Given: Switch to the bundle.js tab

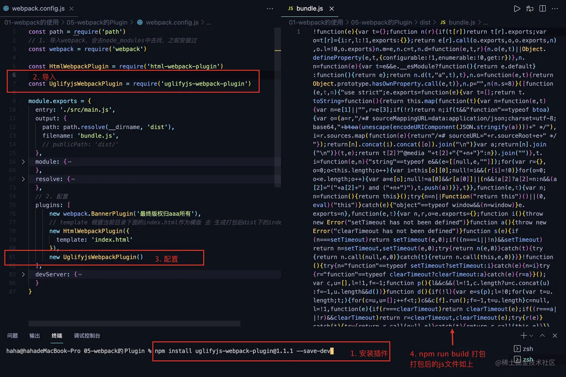Looking at the screenshot, I should 310,9.
